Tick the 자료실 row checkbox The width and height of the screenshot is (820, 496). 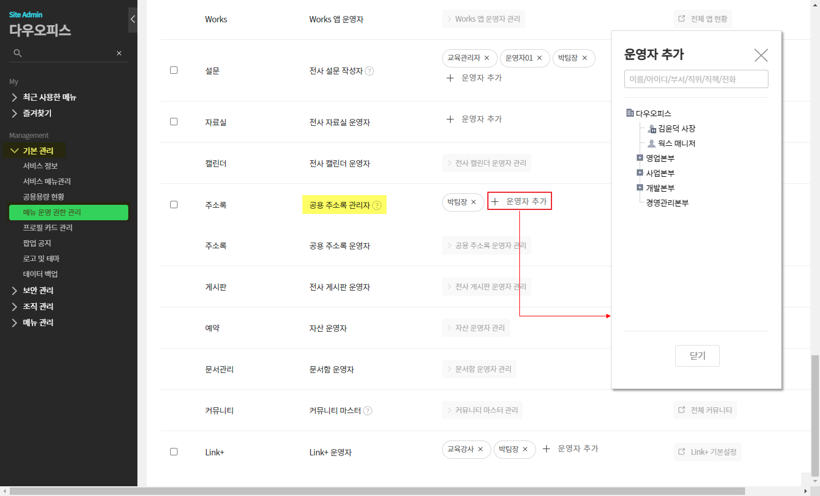(x=174, y=122)
